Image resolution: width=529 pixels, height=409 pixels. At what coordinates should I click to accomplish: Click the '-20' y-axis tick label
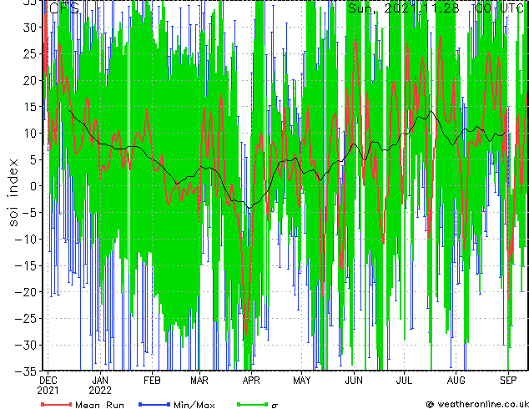tap(27, 292)
